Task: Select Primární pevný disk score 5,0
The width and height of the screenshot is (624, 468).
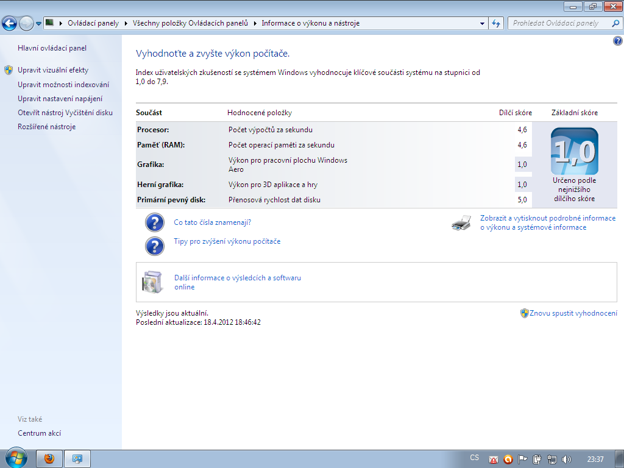Action: point(522,200)
